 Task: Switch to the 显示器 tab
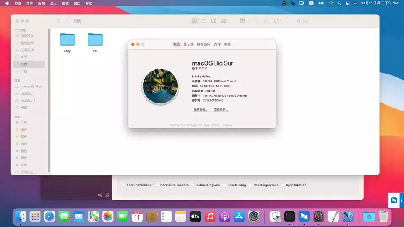189,44
